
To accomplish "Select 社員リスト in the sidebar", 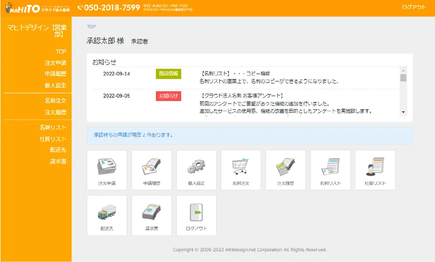I will point(53,139).
